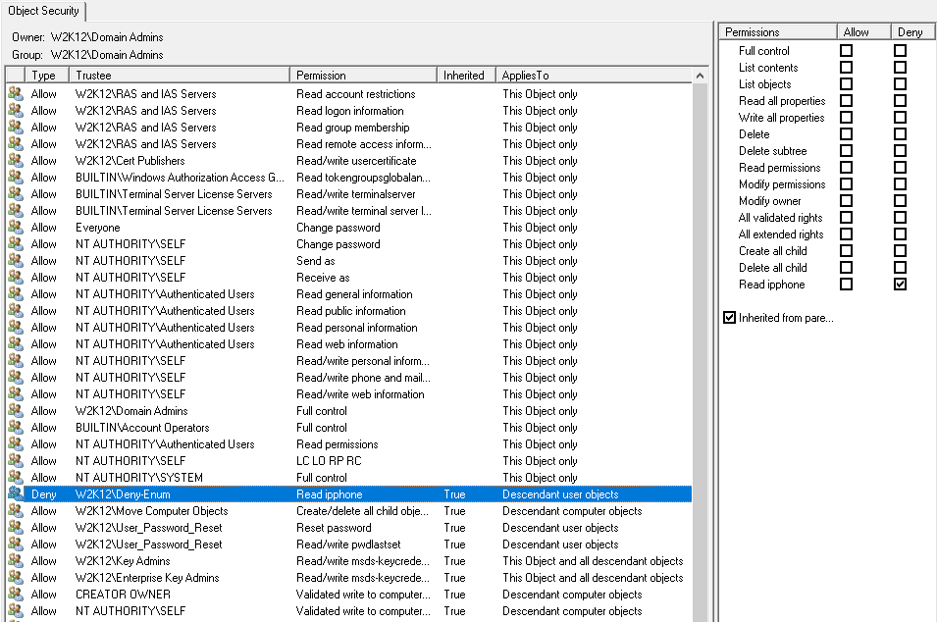The width and height of the screenshot is (937, 622).
Task: Click the icon of Windows Authorization Access row
Action: pyautogui.click(x=16, y=178)
